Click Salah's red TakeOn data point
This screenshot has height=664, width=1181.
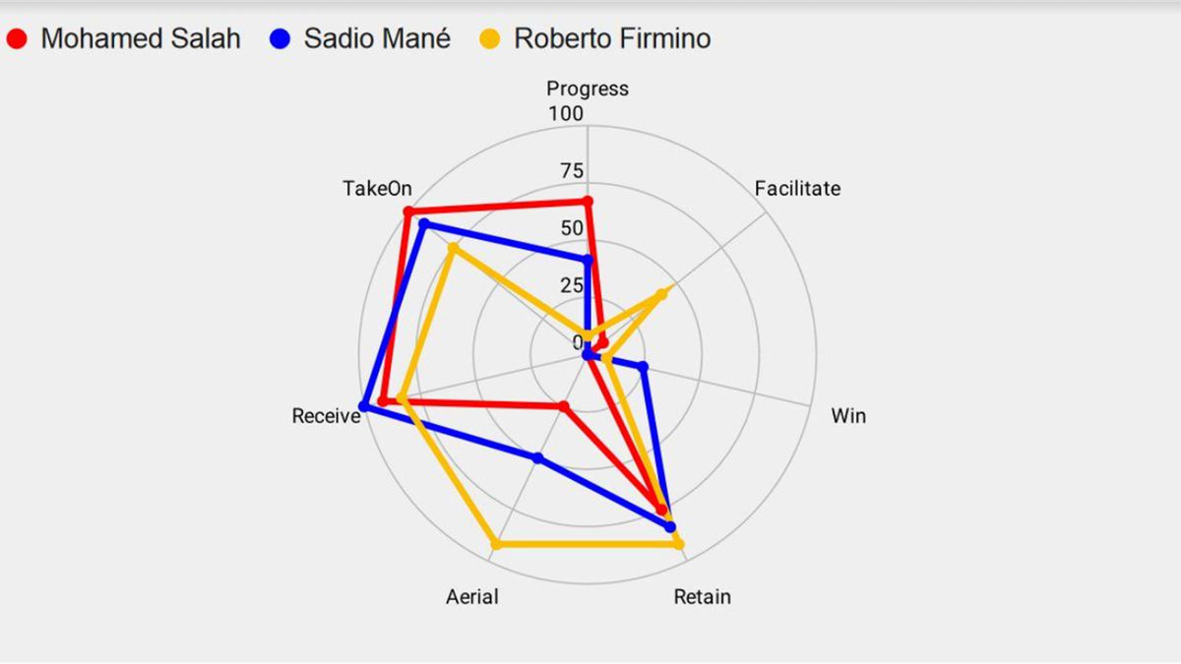pos(407,213)
